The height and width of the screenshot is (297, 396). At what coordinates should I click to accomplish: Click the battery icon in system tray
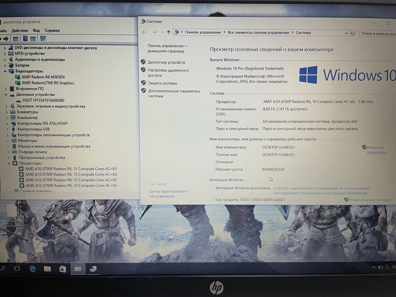[x=380, y=267]
